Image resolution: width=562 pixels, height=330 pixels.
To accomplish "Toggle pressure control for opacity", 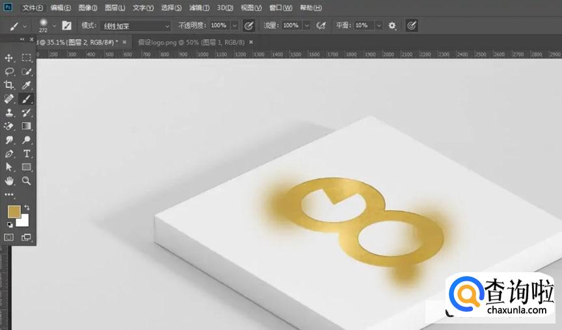I will click(248, 25).
